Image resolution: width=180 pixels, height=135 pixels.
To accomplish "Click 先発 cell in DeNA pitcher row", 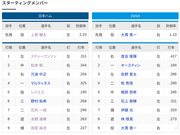I will click(x=99, y=35).
